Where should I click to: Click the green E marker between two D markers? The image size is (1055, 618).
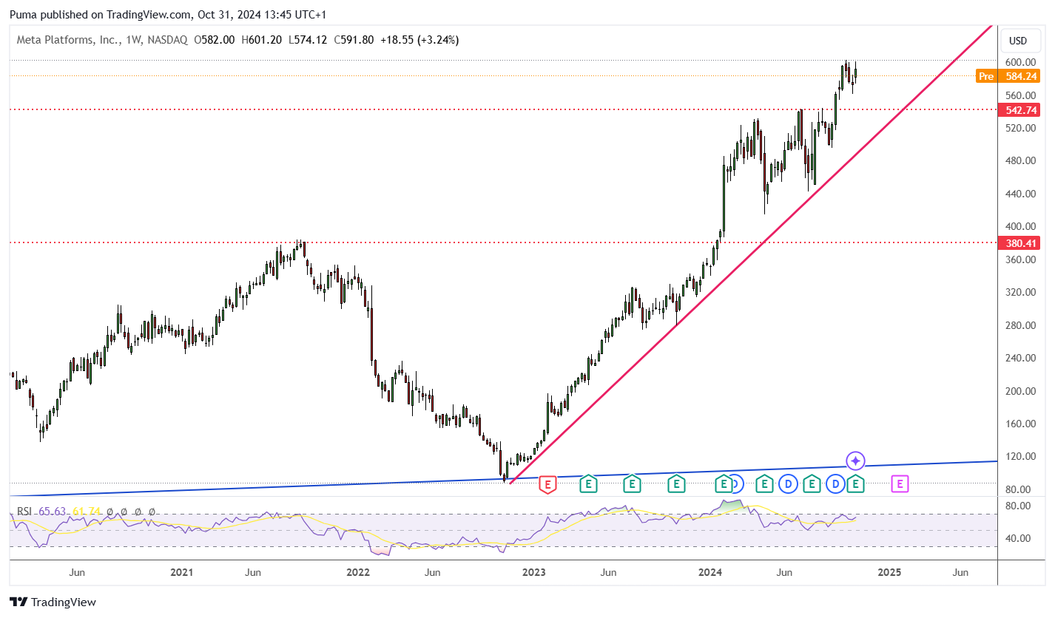pyautogui.click(x=812, y=484)
